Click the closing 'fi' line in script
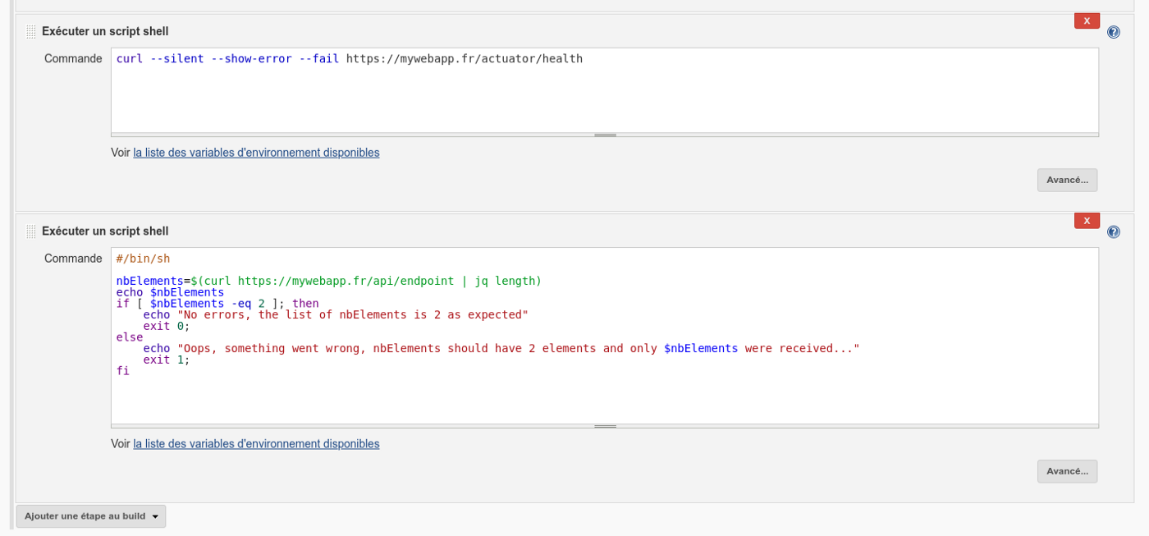This screenshot has width=1149, height=536. tap(123, 371)
